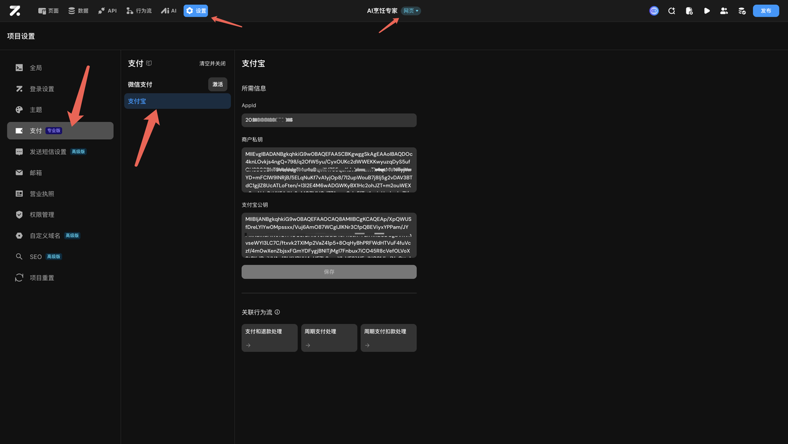Open the API tab
The width and height of the screenshot is (788, 444).
pos(107,10)
